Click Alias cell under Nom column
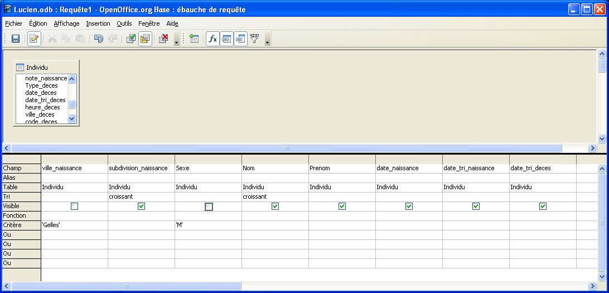This screenshot has height=293, width=609. (275, 177)
